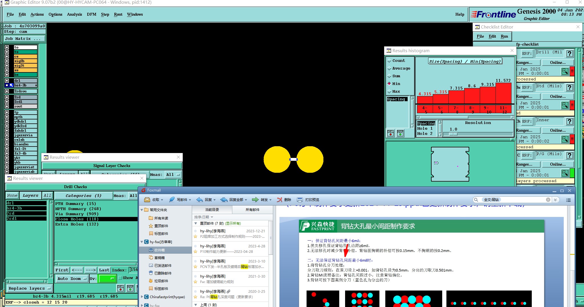Collapse hy-fxx[方莘莘] account tree

[x=142, y=242]
